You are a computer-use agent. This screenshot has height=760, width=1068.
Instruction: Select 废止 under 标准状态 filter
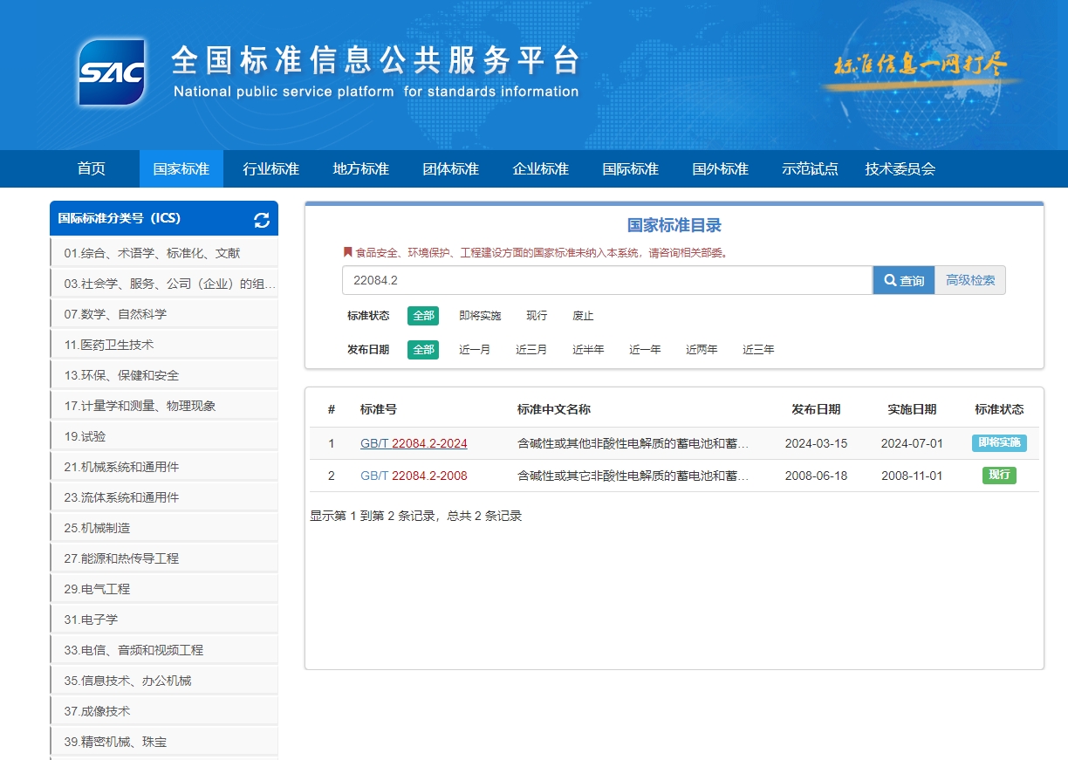tap(582, 316)
